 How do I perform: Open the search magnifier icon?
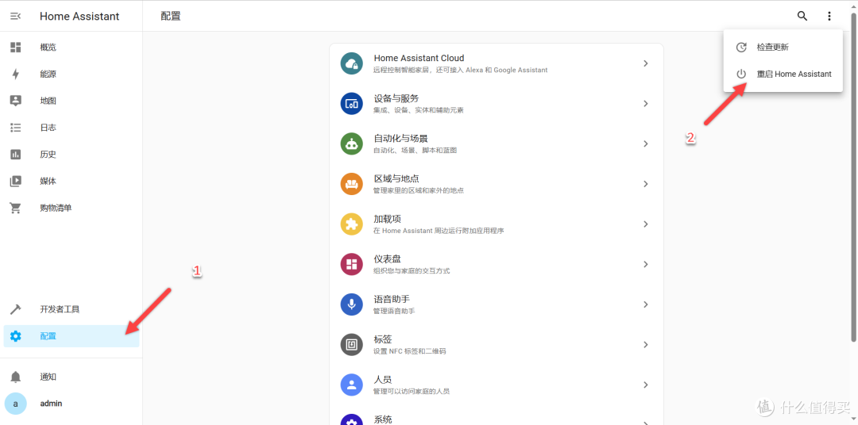[x=802, y=16]
